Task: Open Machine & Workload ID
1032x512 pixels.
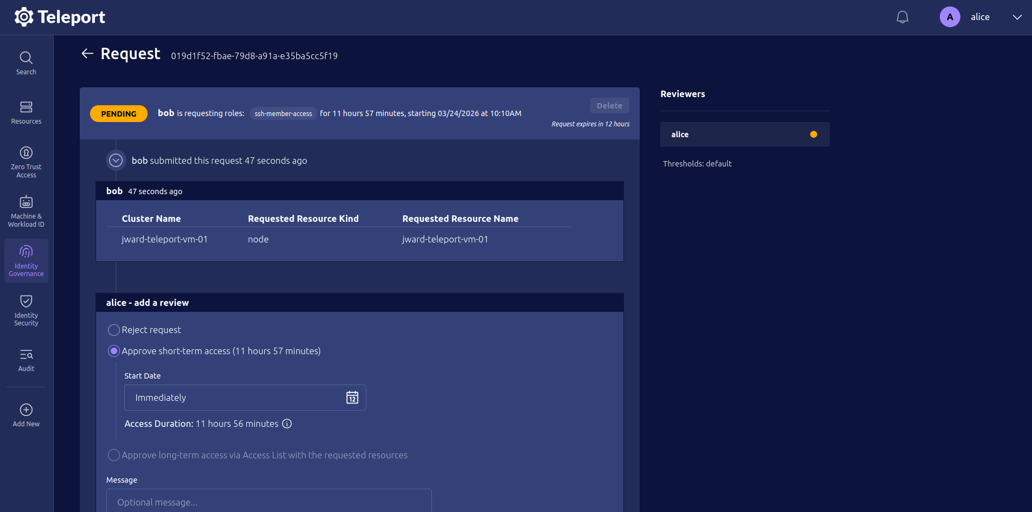Action: [26, 211]
